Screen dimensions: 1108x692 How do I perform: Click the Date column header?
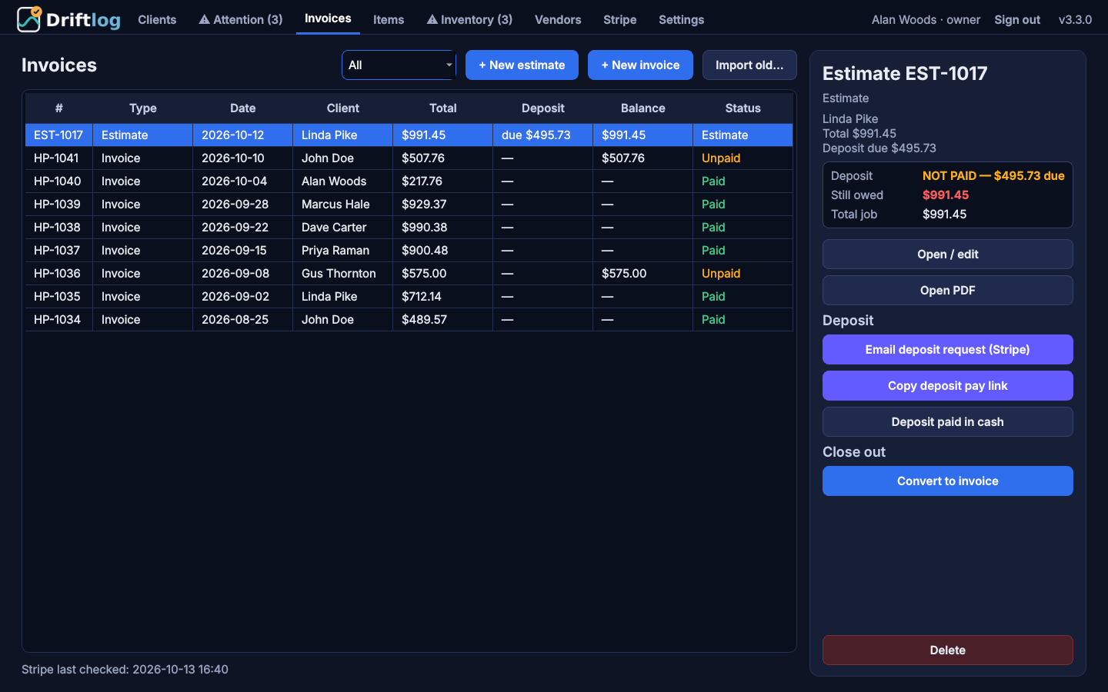[x=243, y=108]
